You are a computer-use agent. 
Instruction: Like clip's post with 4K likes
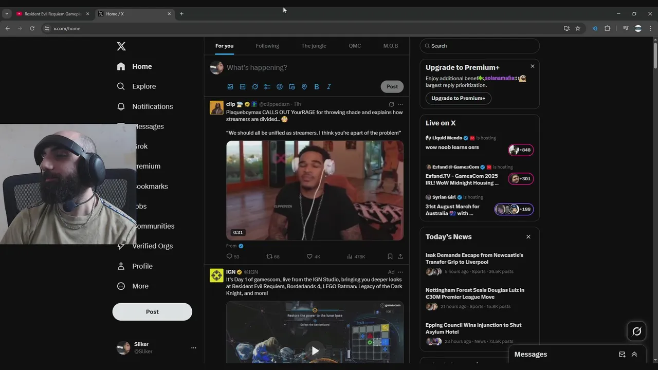(x=313, y=256)
